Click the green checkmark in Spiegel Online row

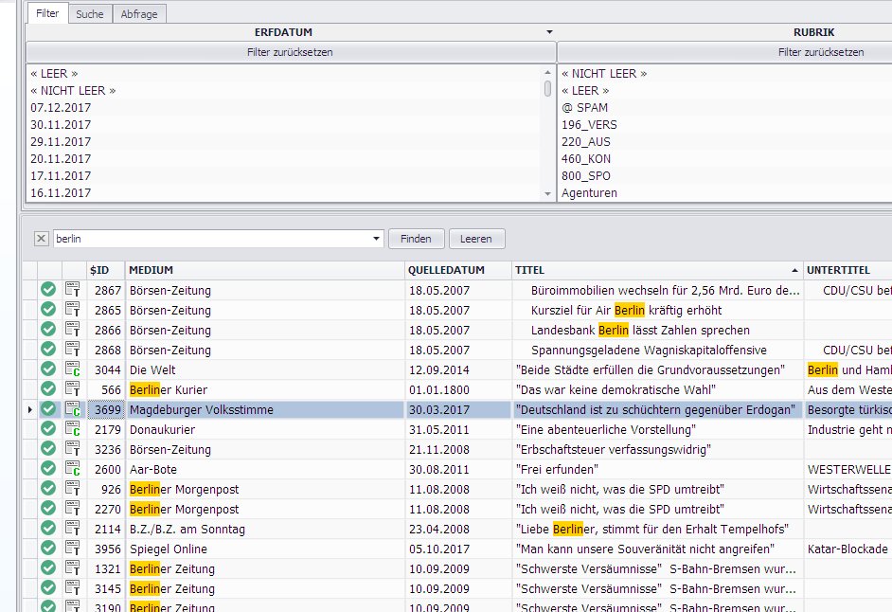48,549
